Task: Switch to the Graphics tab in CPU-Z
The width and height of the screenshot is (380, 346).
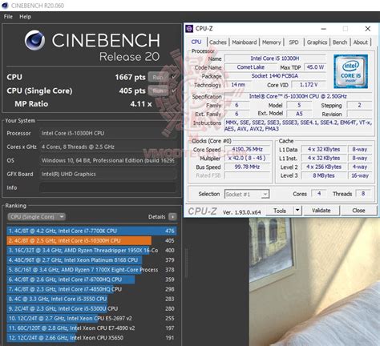Action: [x=317, y=42]
